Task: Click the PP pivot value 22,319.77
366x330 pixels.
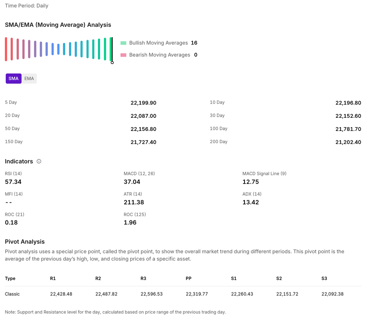Action: click(x=197, y=294)
